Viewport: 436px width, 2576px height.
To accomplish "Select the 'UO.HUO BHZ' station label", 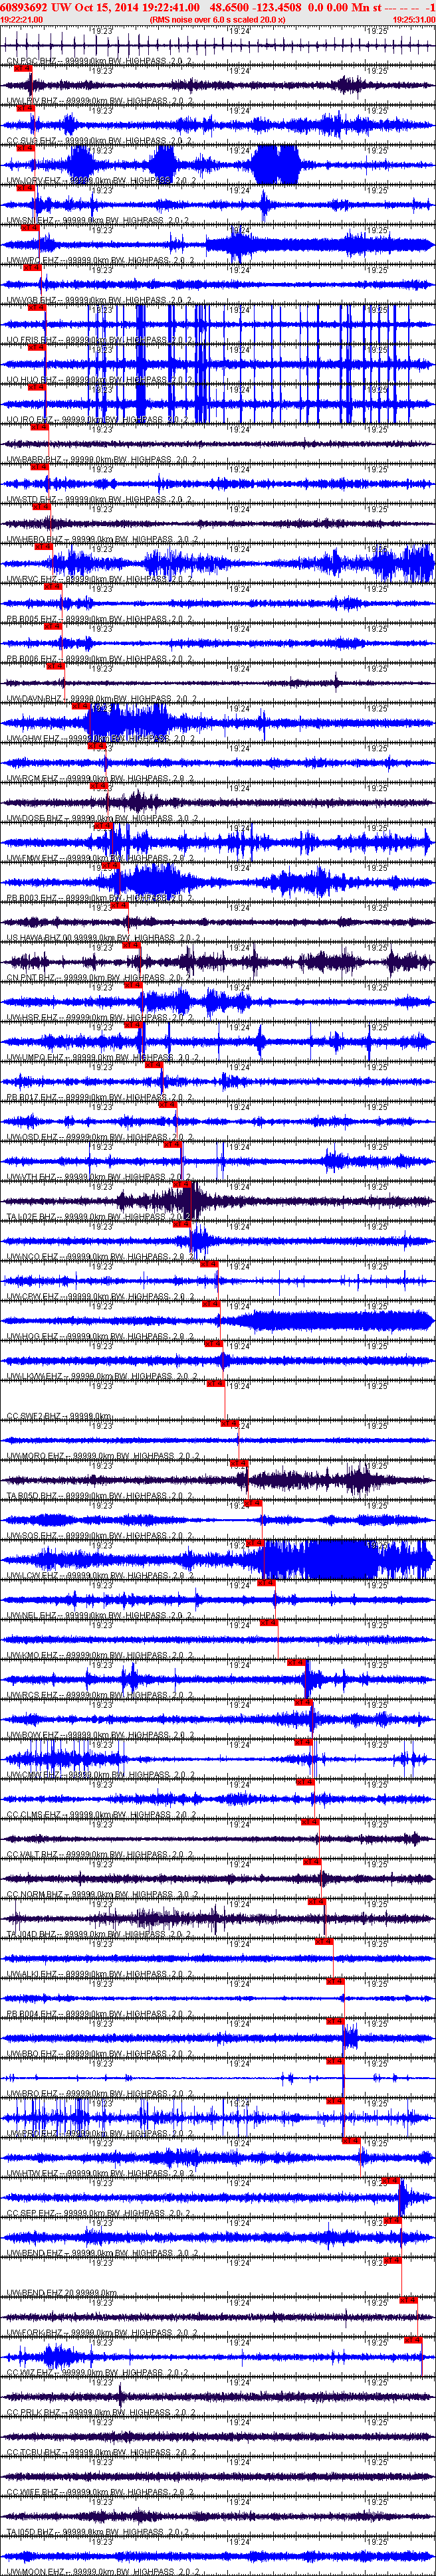I will [x=32, y=380].
